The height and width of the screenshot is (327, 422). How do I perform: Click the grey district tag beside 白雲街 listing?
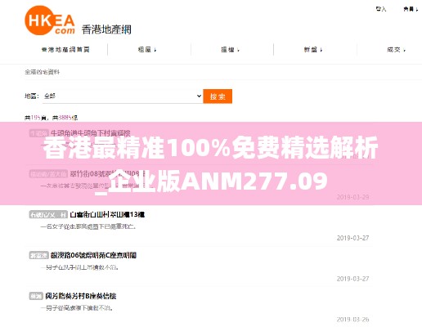(48, 215)
